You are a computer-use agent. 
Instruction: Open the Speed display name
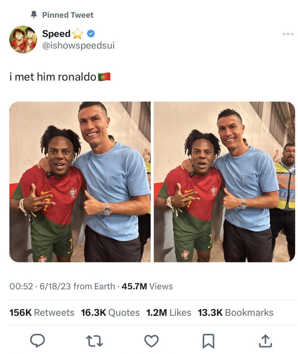56,34
